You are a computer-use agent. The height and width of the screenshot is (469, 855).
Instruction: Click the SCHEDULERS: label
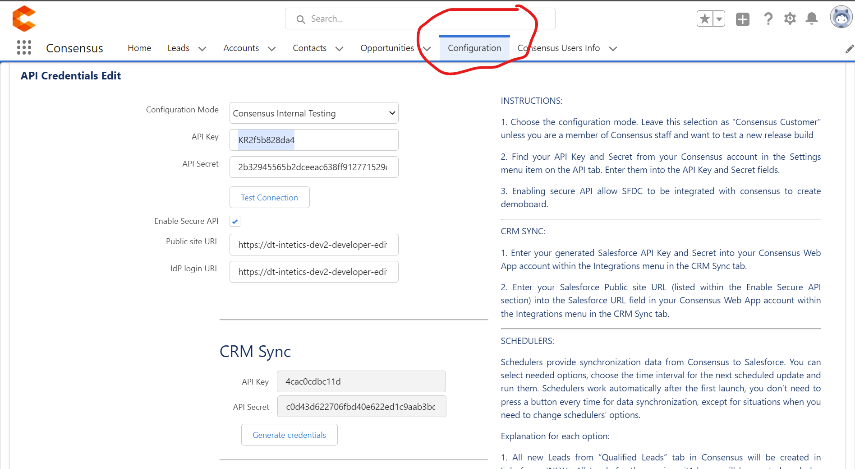[528, 341]
